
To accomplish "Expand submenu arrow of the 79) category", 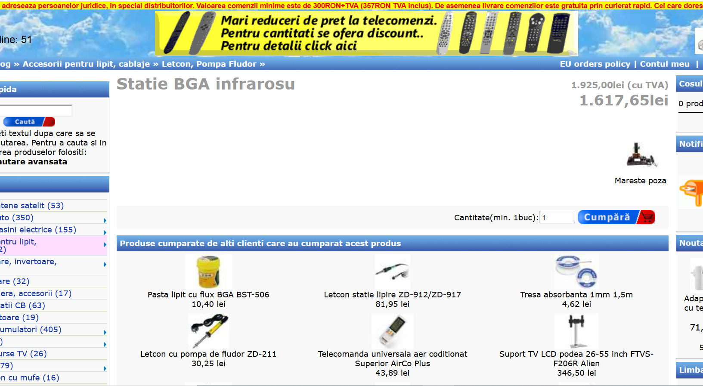I will (x=105, y=368).
